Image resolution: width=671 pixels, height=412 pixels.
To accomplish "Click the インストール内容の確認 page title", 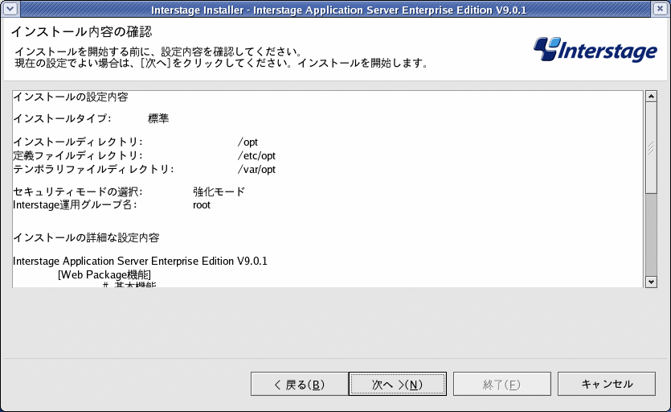I will click(81, 31).
